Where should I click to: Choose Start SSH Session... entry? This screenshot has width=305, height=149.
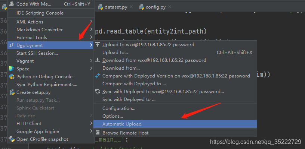coord(51,53)
